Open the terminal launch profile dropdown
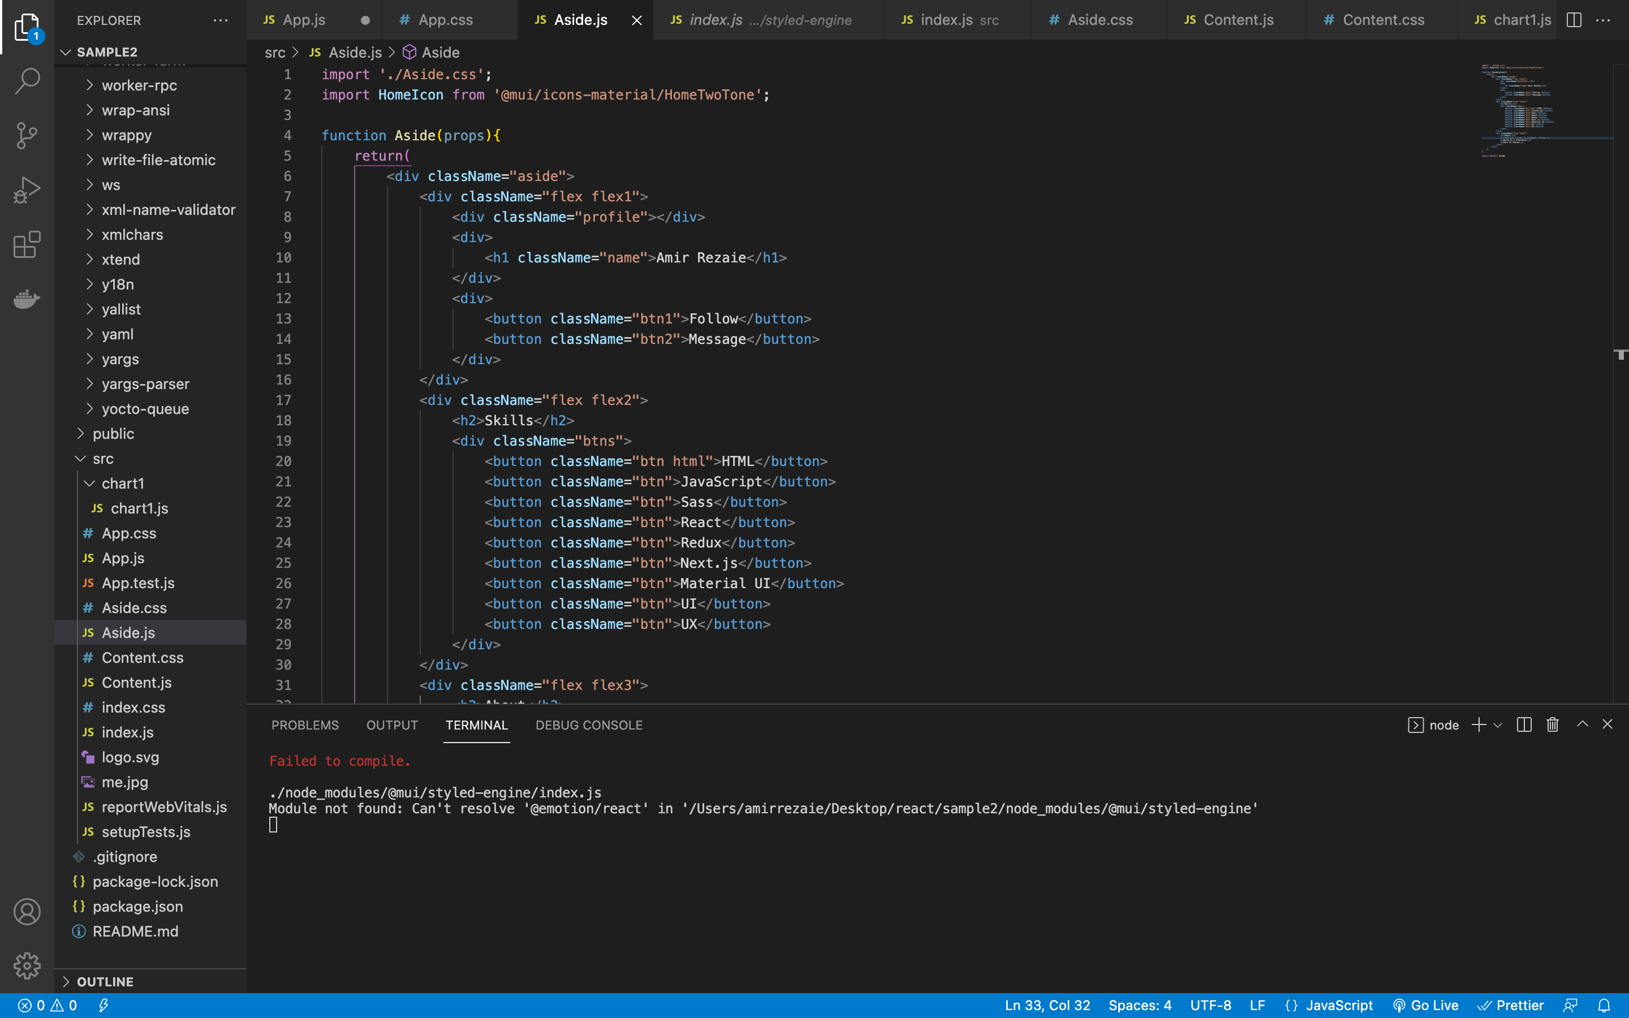Screen dimensions: 1629x1018 pos(1498,725)
